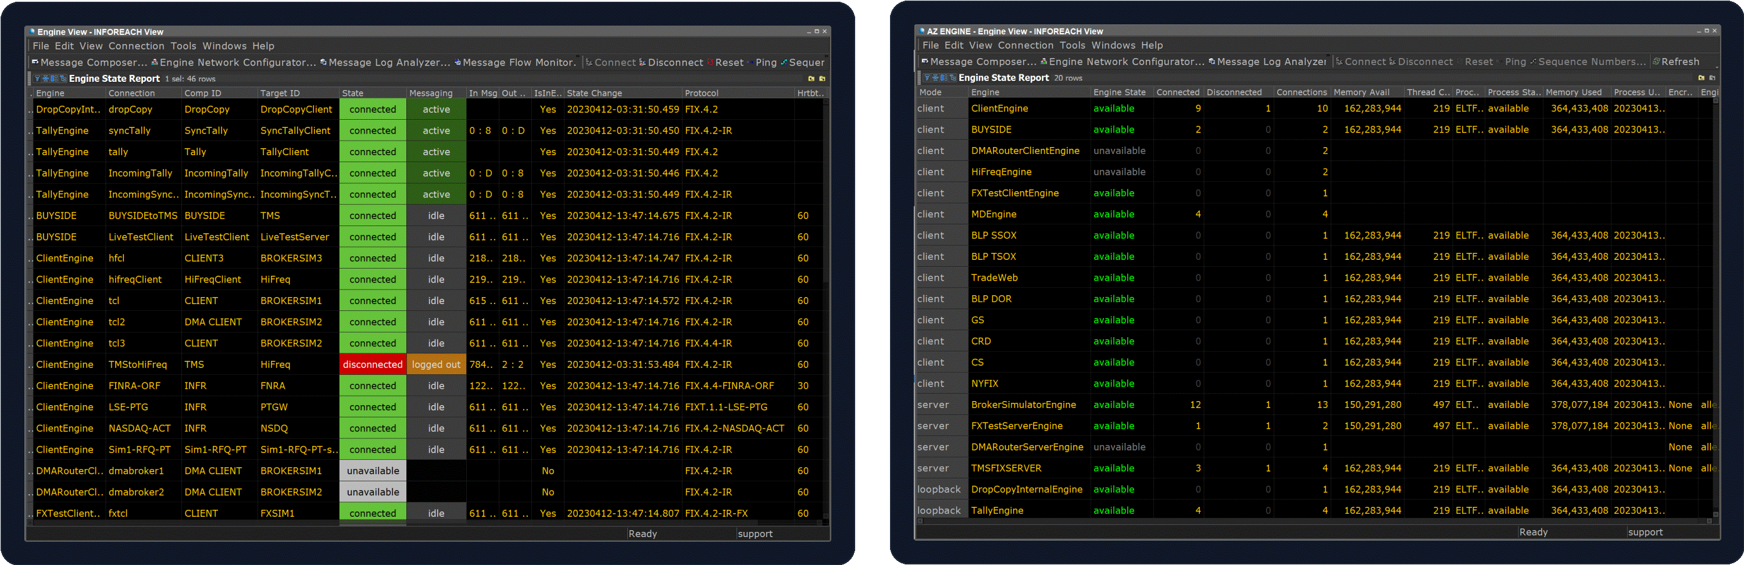The width and height of the screenshot is (1744, 565).
Task: Open the Windows menu in left window
Action: click(224, 46)
